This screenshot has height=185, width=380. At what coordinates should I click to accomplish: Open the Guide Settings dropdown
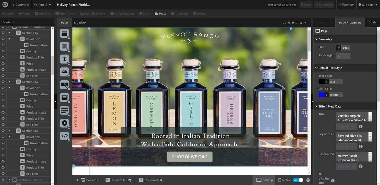tap(294, 22)
